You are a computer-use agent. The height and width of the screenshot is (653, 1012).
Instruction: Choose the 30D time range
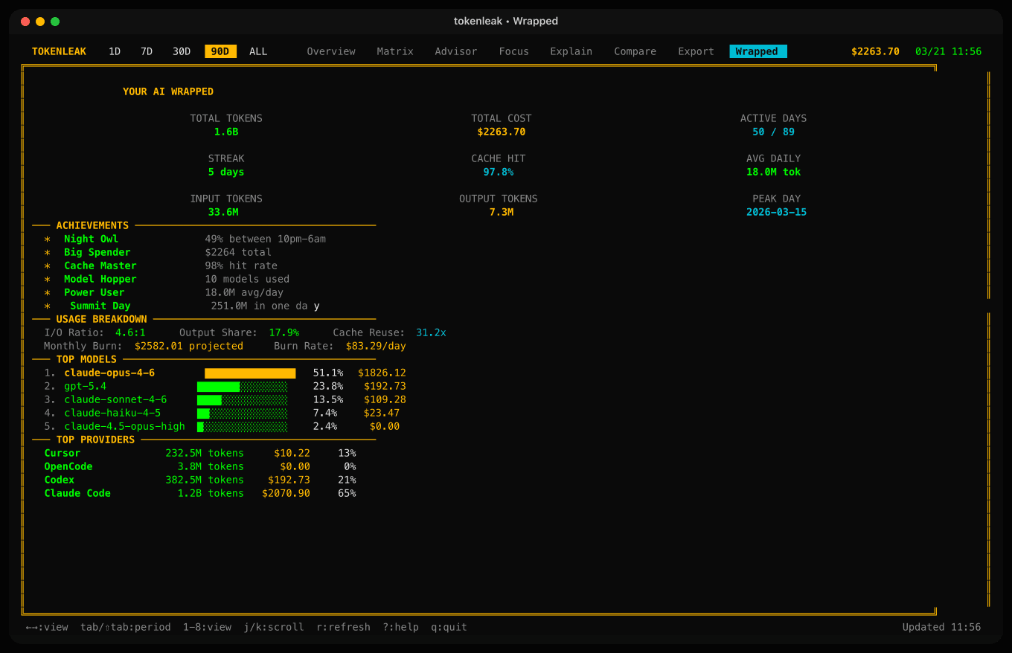(182, 51)
